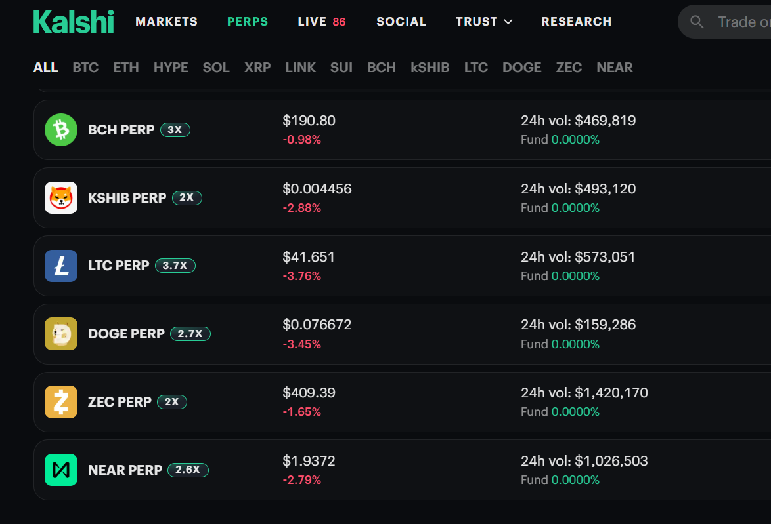
Task: Click the $409.39 ZEC price
Action: click(309, 393)
